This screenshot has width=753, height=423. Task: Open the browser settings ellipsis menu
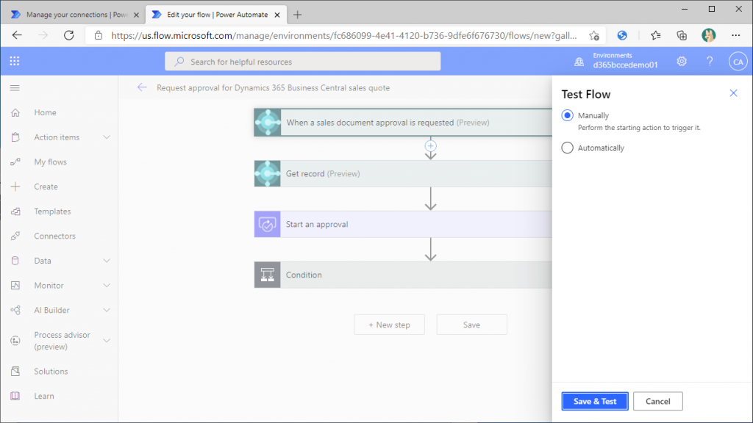[x=735, y=35]
